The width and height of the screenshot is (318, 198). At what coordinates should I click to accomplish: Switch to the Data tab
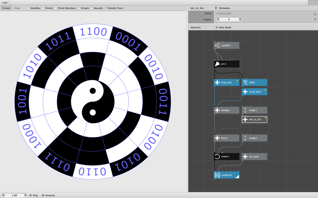pyautogui.click(x=17, y=8)
